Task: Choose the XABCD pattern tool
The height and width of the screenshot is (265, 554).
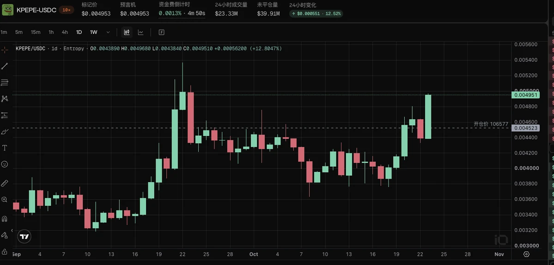Action: 5,99
